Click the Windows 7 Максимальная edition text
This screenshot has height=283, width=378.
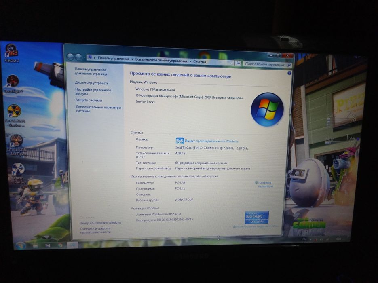[x=155, y=89]
